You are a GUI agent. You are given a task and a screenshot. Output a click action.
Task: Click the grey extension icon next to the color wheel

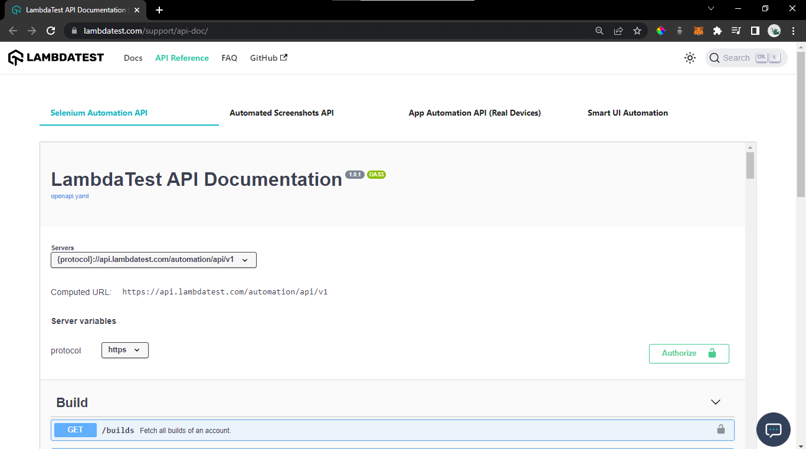click(x=680, y=31)
